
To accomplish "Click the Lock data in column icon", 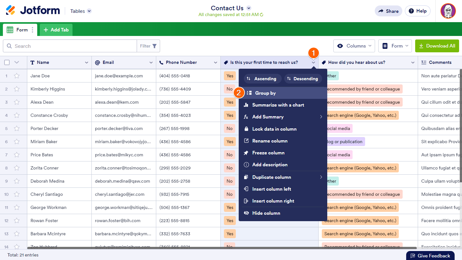I will [x=246, y=129].
